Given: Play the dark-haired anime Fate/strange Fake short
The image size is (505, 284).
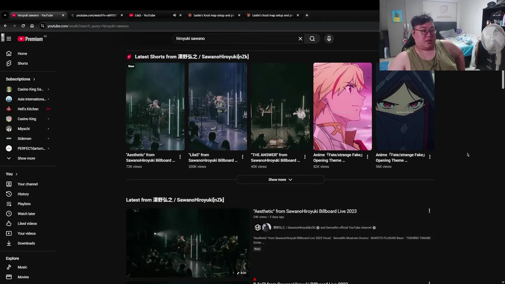Looking at the screenshot, I should click(x=405, y=110).
